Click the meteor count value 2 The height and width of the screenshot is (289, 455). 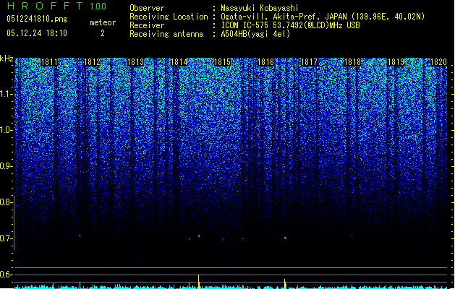coord(103,33)
